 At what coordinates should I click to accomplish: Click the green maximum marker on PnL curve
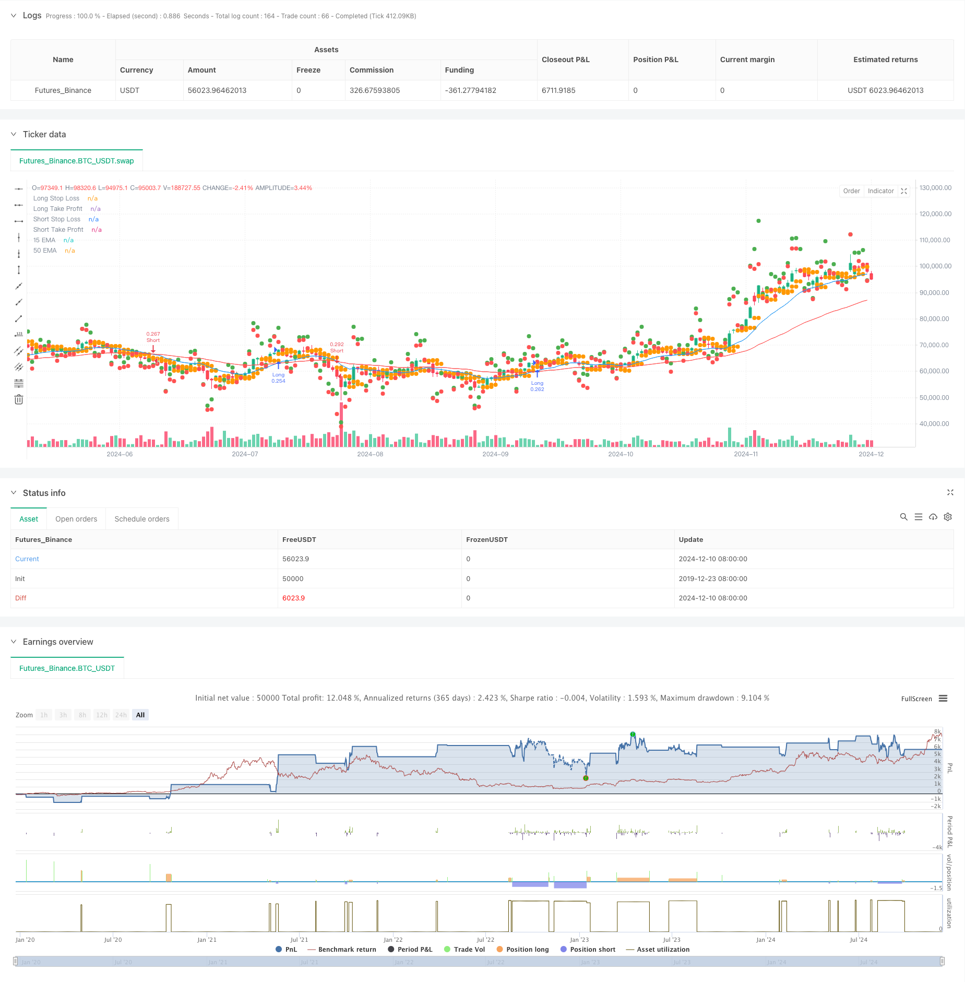coord(633,734)
